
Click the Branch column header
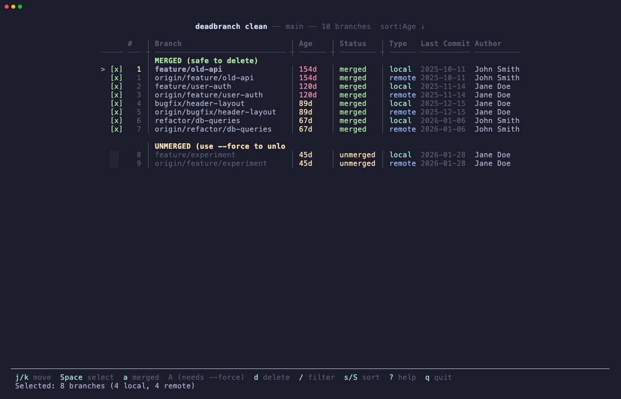(168, 43)
